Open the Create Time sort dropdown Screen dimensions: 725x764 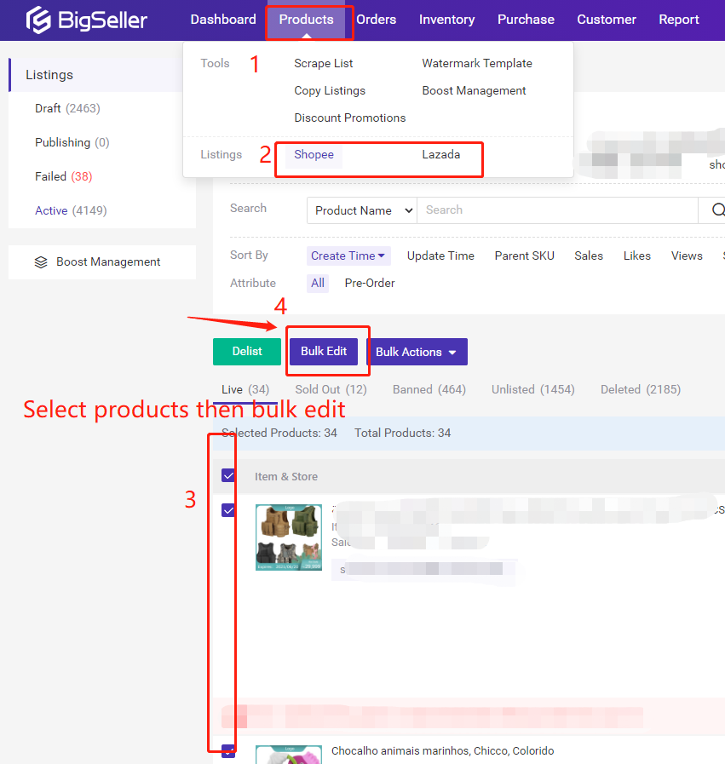[348, 256]
